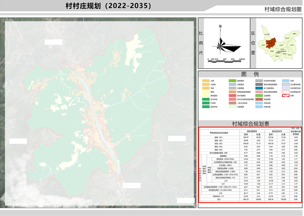Select the 河流水面 legend symbol
304x216 pixels.
pos(258,103)
